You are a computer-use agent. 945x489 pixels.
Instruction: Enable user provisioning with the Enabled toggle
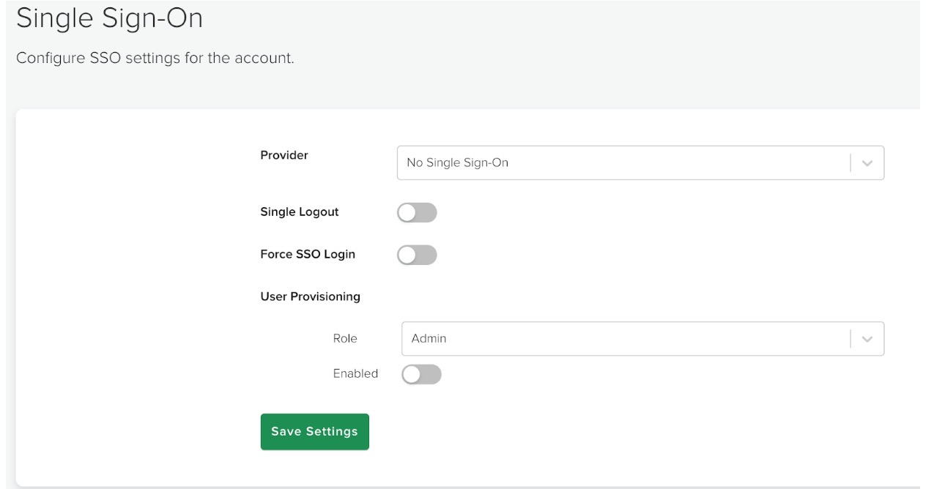[x=423, y=373]
